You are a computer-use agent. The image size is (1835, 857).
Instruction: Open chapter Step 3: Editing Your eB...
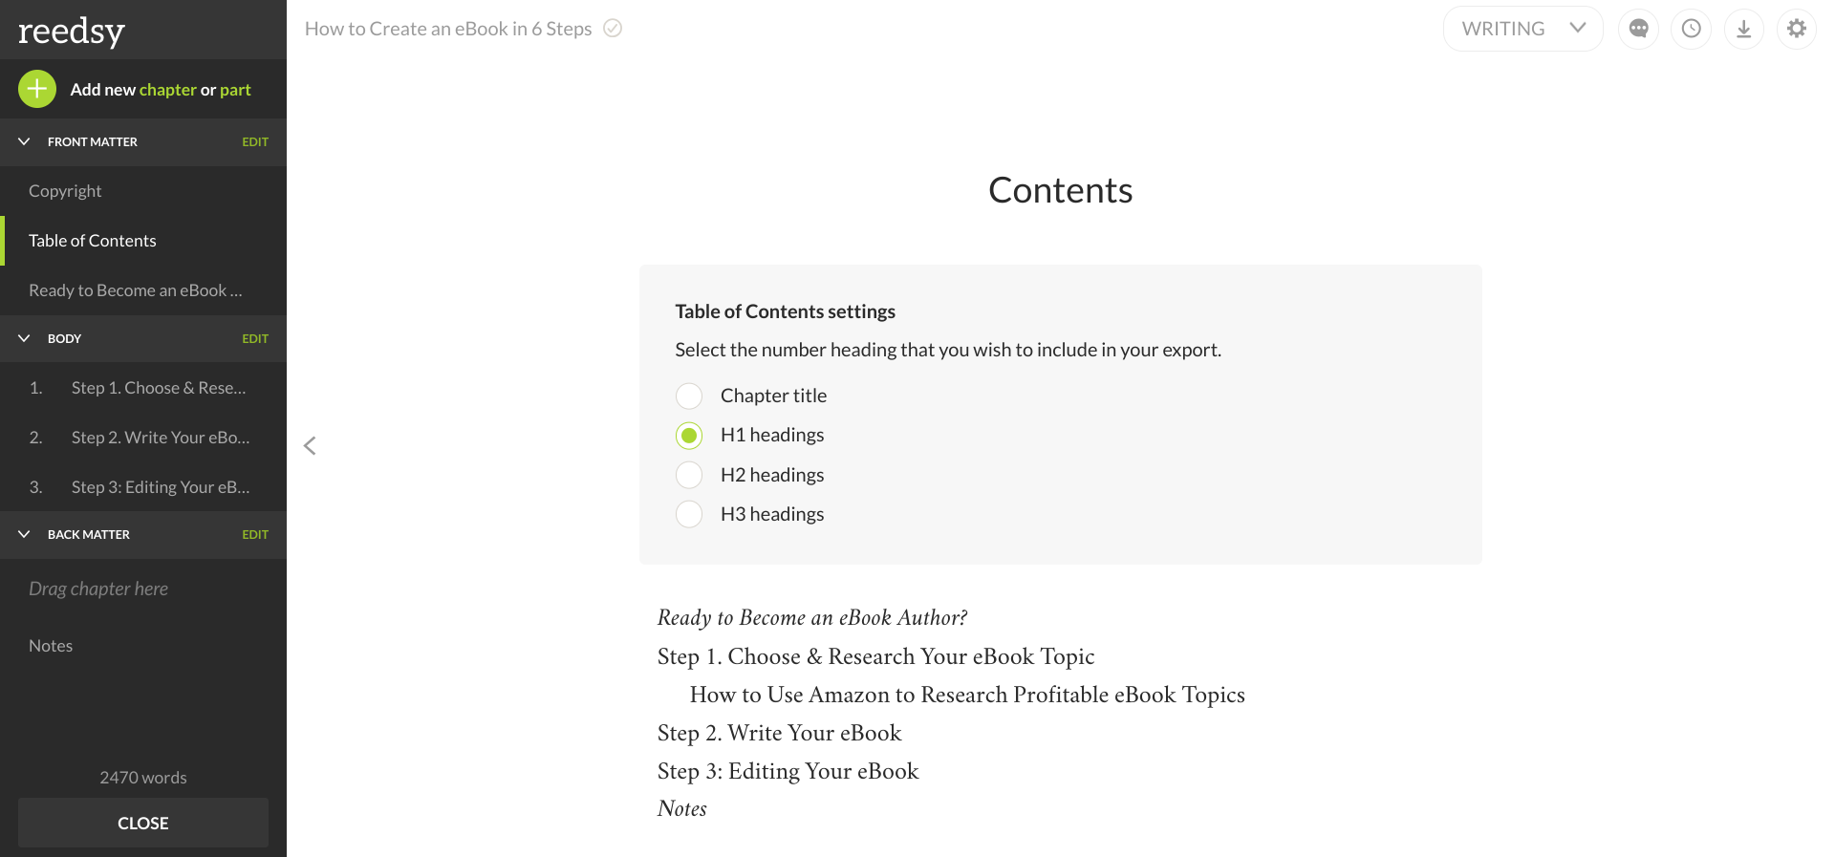[143, 487]
